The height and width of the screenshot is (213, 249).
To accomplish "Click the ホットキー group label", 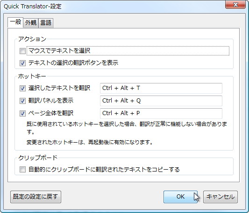I will (32, 76).
